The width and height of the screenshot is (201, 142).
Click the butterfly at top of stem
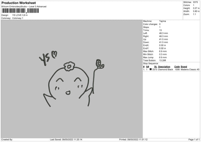100,64
